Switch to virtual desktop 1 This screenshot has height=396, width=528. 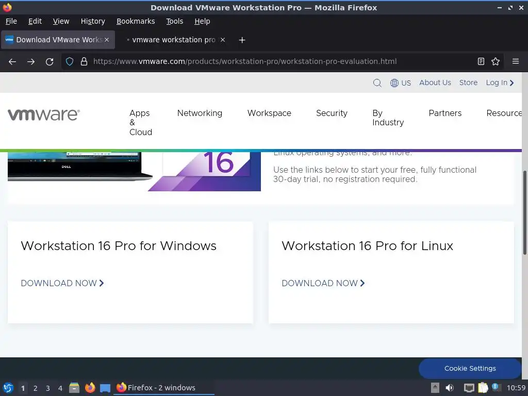tap(23, 388)
